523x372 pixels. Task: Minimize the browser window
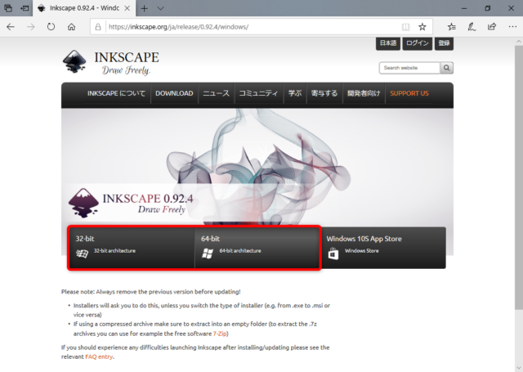[464, 8]
